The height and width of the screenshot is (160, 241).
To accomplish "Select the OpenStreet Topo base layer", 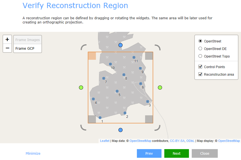I will coord(200,56).
